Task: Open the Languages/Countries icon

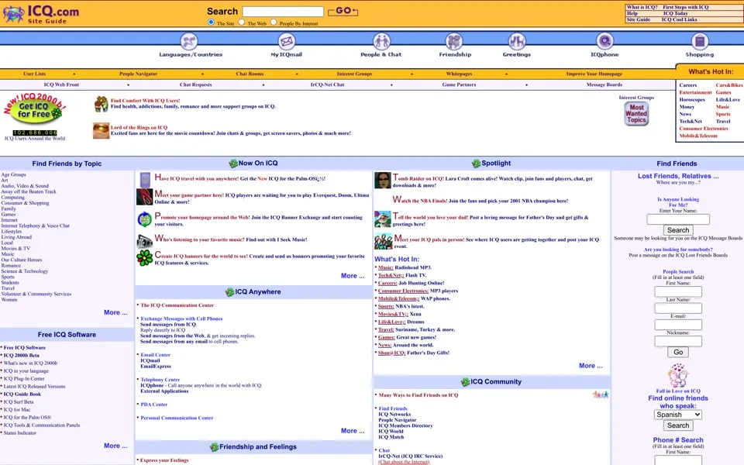Action: pyautogui.click(x=189, y=42)
